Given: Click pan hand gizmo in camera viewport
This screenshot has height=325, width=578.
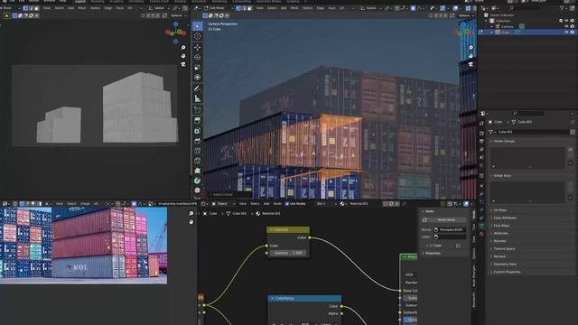Looking at the screenshot, I should point(471,56).
